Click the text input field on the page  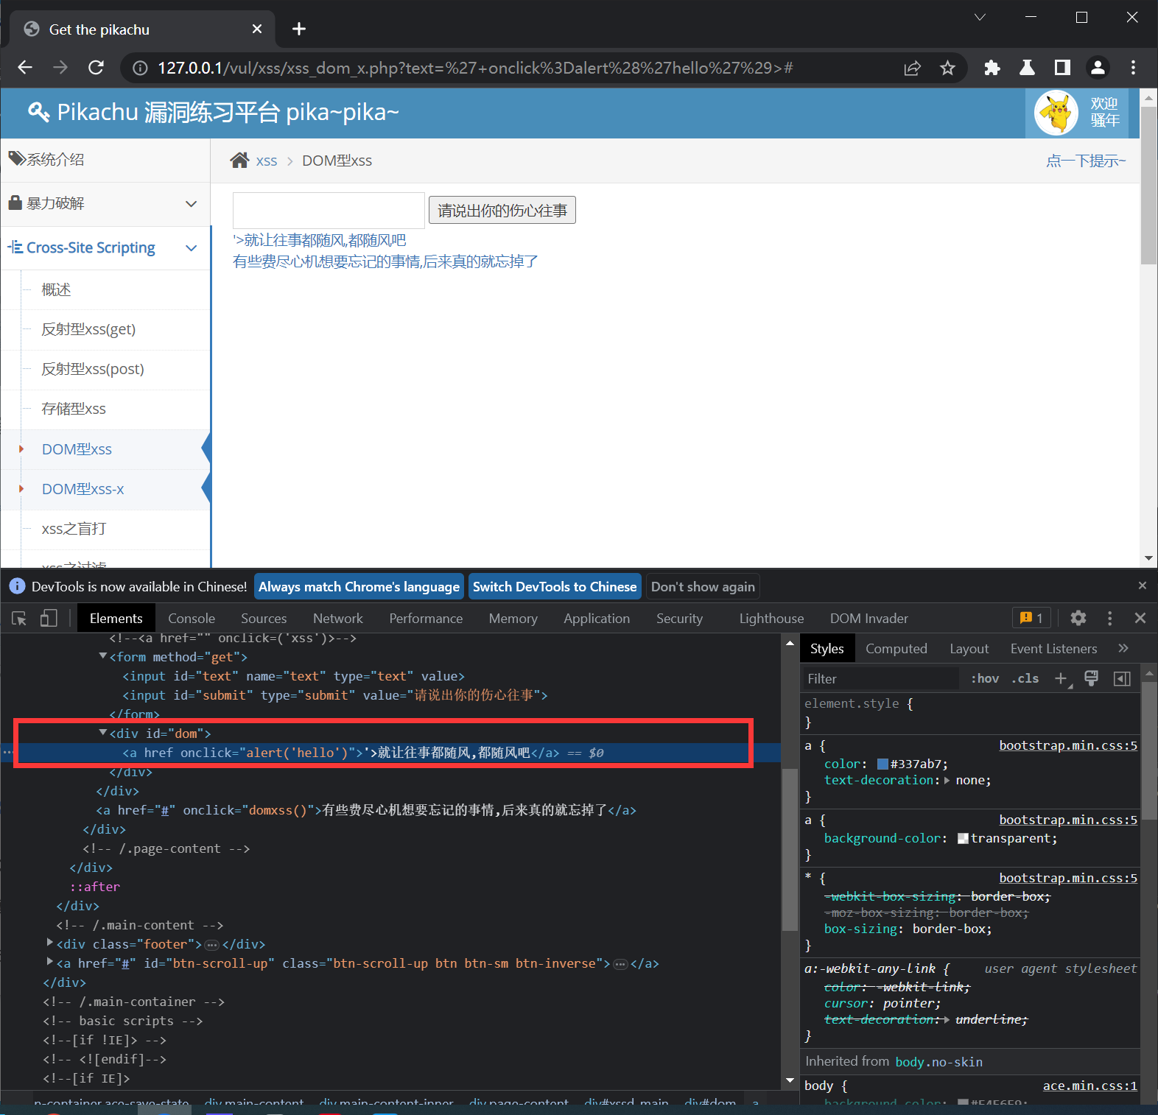click(x=329, y=211)
